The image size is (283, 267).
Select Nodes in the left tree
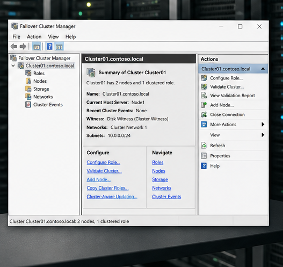tap(40, 81)
